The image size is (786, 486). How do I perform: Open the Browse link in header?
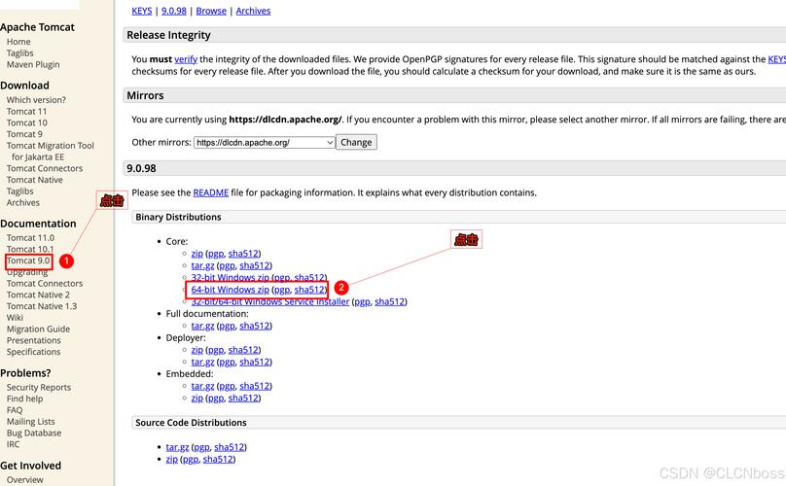pos(211,11)
